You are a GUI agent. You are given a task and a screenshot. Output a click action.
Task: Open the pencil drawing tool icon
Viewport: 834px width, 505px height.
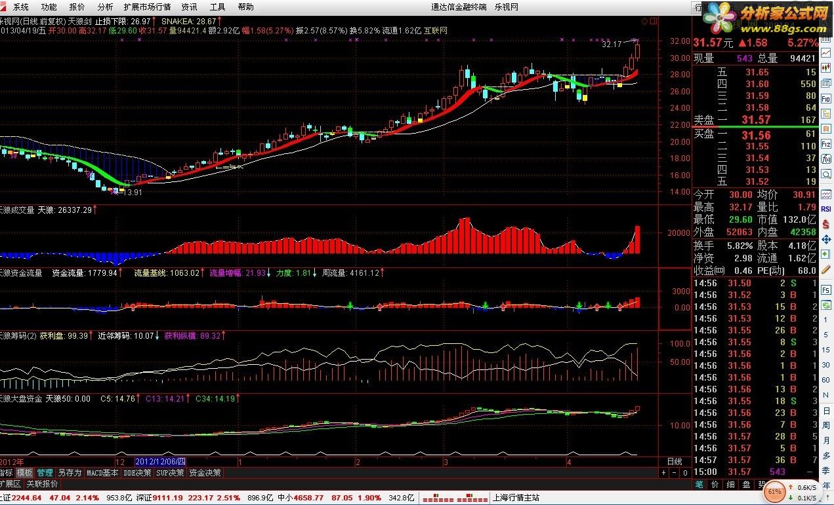(x=826, y=269)
